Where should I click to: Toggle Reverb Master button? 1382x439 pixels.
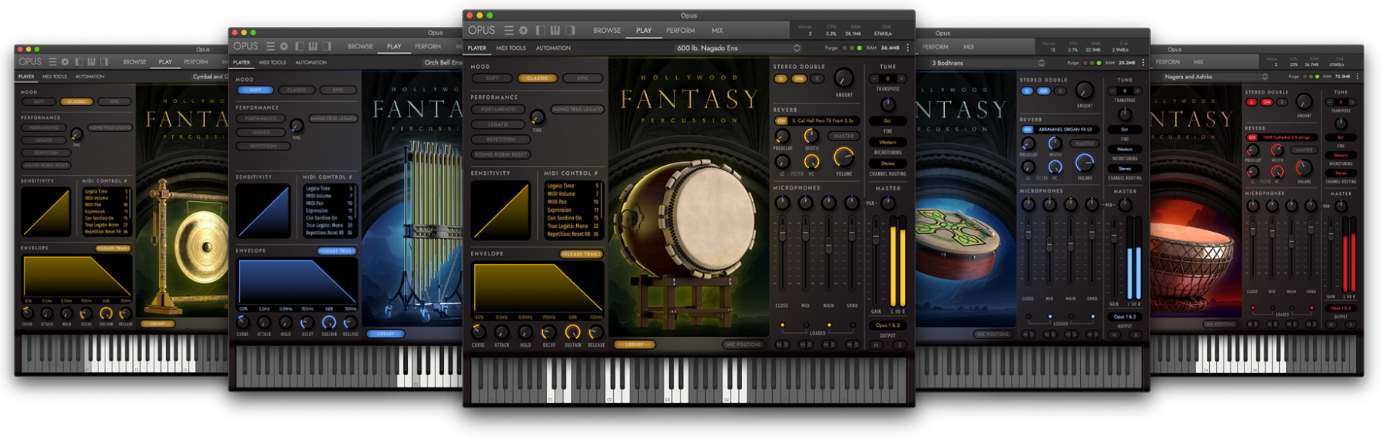click(843, 136)
